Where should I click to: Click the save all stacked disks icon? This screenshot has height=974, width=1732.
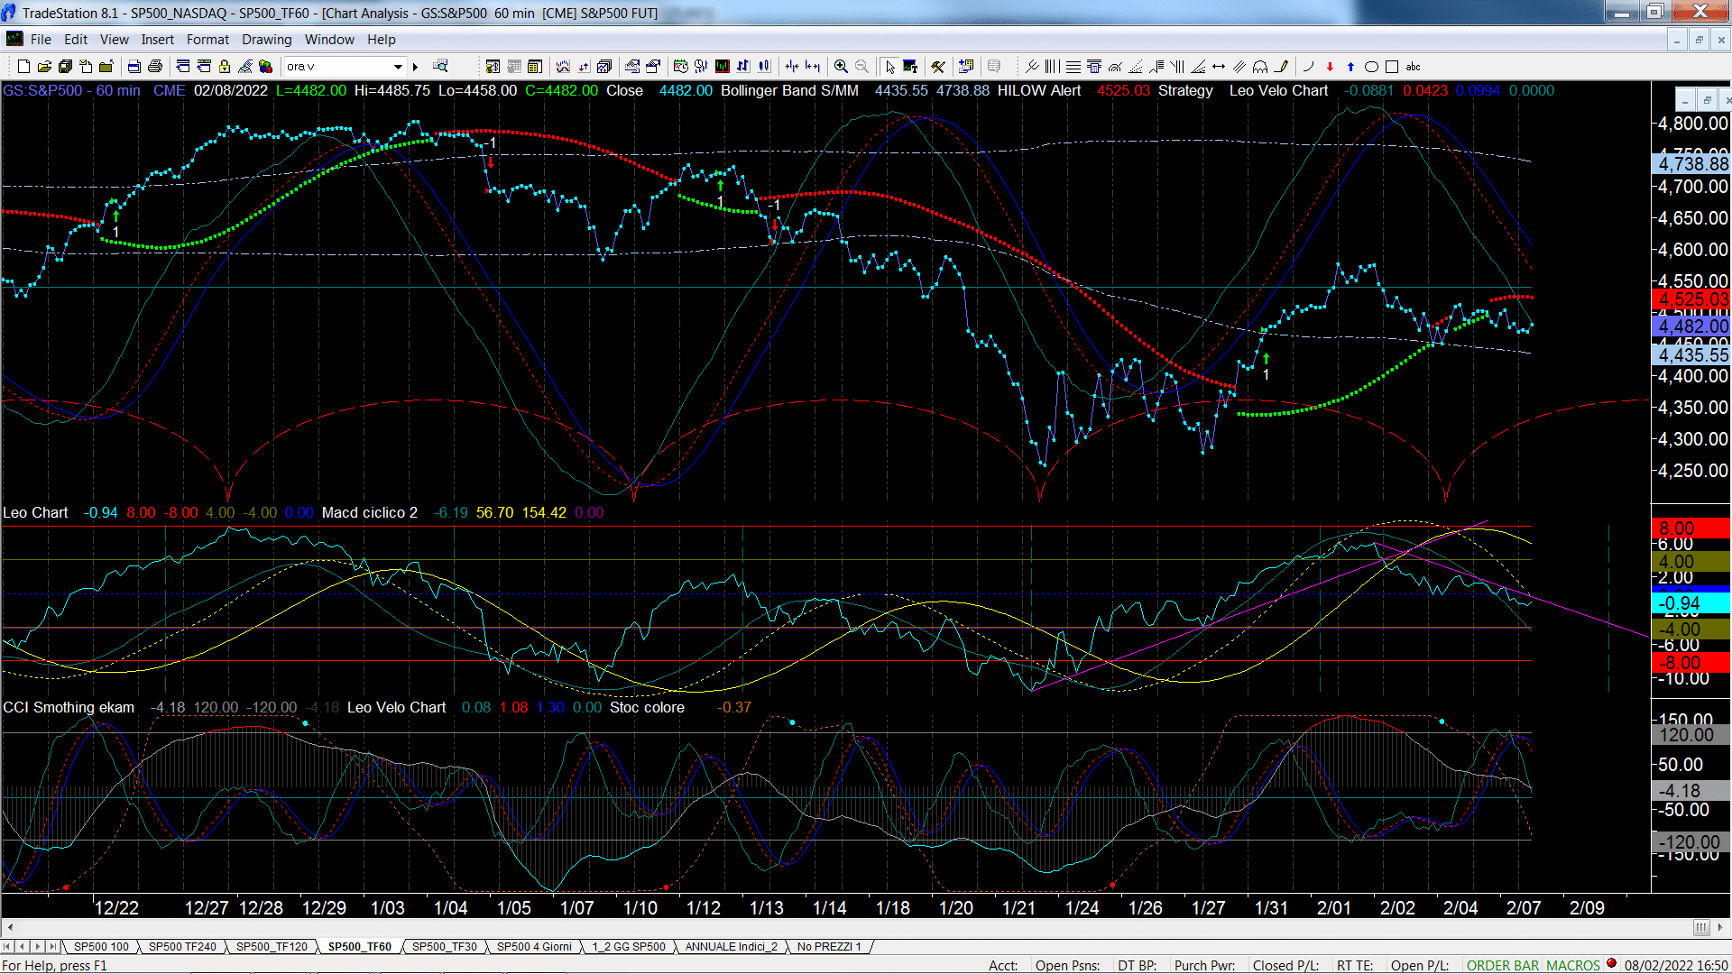(65, 67)
